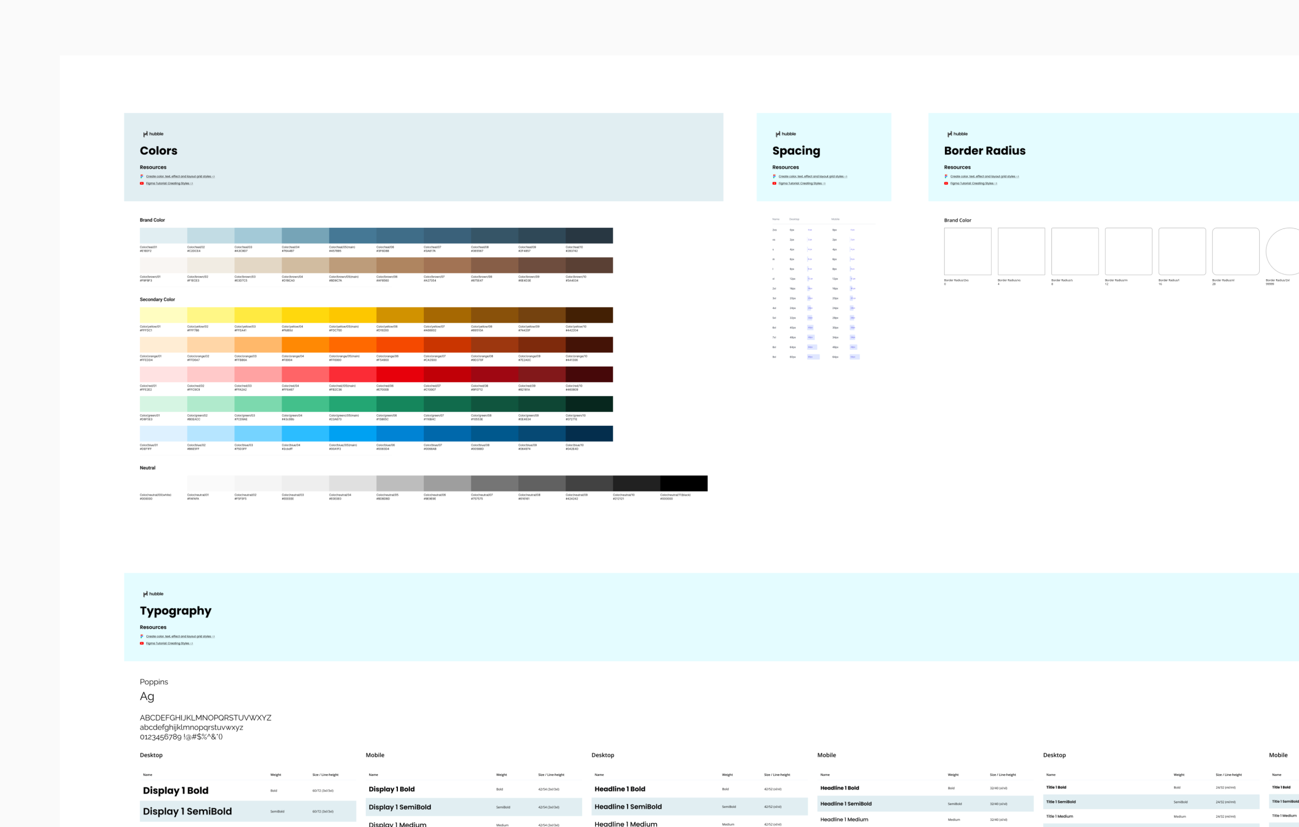Select the Color/yellow/01 swatch
This screenshot has height=827, width=1299.
pos(163,315)
